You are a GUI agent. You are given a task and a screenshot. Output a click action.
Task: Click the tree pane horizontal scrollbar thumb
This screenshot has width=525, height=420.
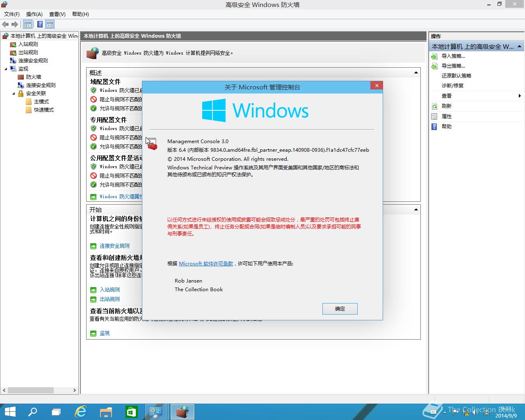(x=31, y=390)
